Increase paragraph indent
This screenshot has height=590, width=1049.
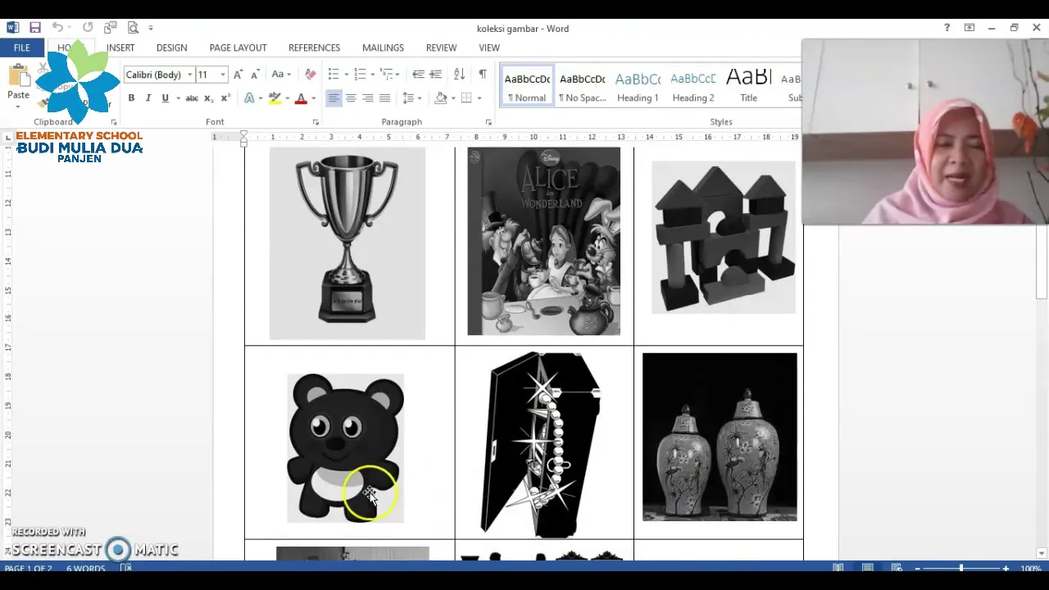[435, 75]
